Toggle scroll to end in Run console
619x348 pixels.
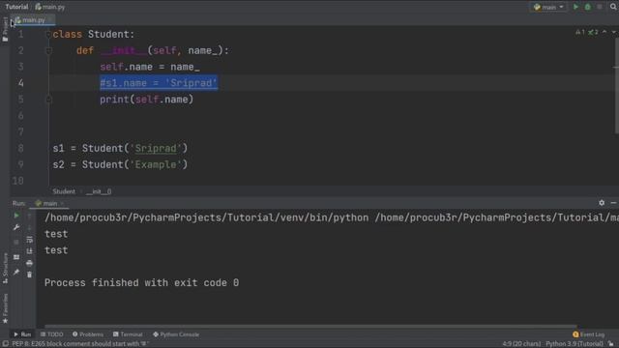29,251
